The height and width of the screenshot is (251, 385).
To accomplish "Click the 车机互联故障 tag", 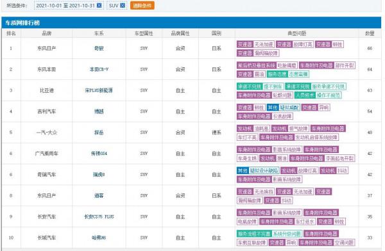I will coord(252,243).
